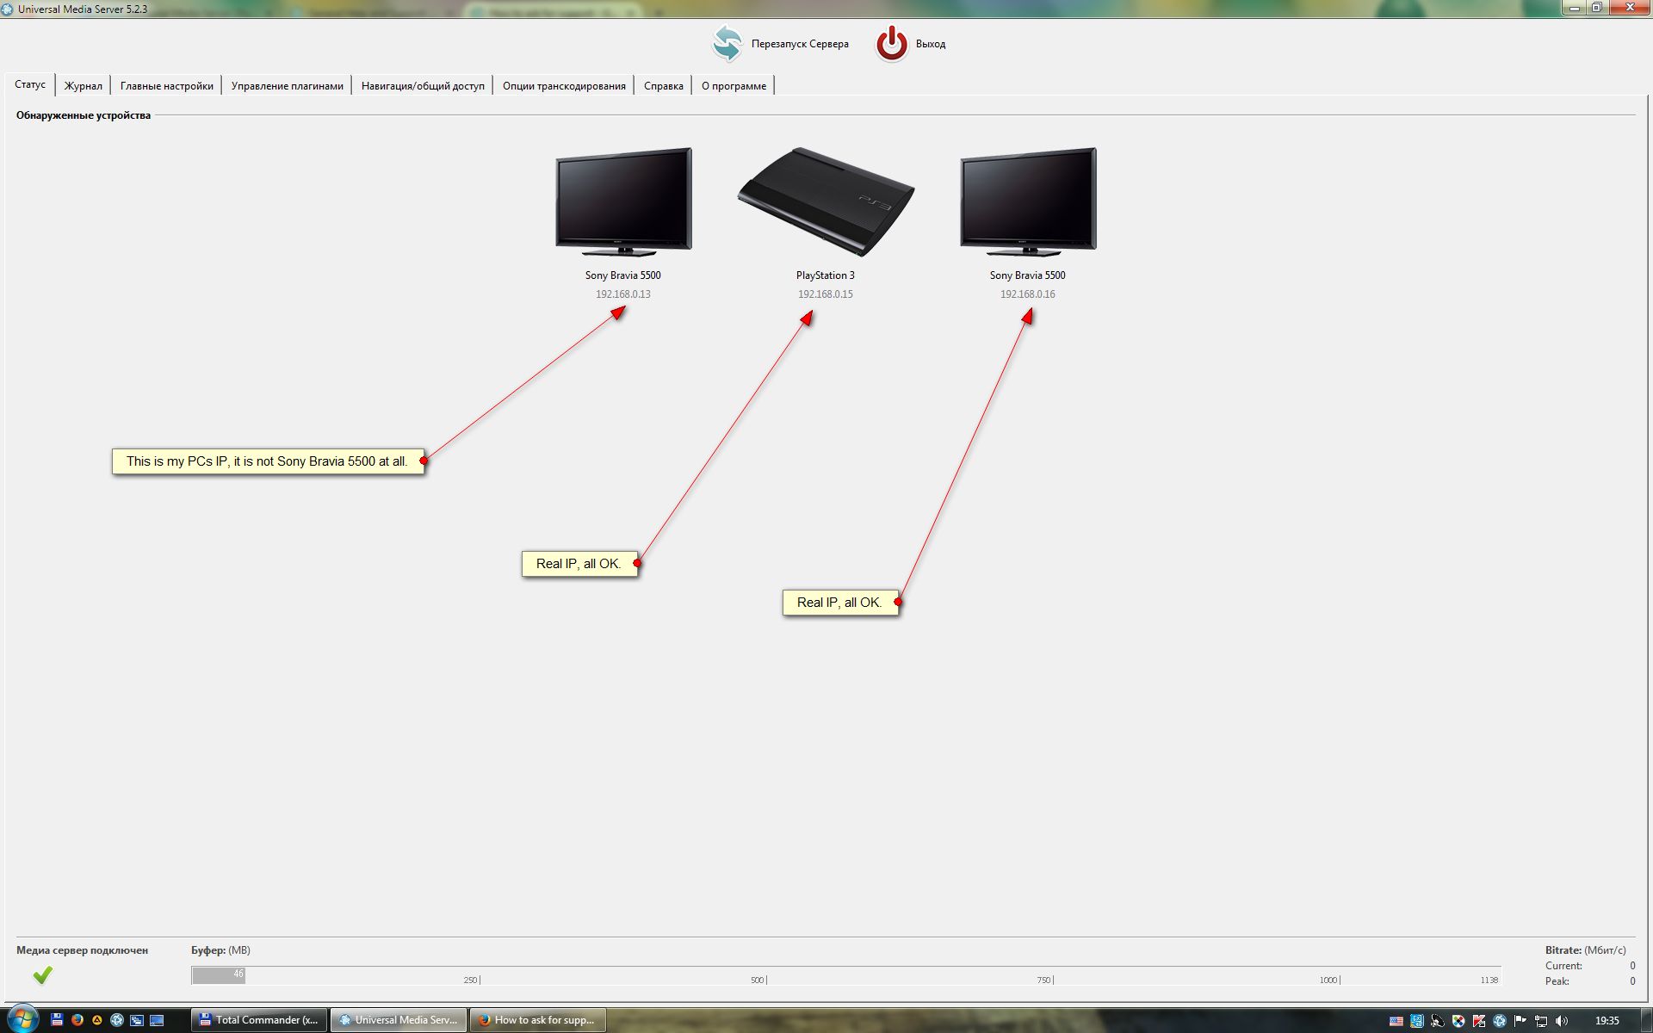The width and height of the screenshot is (1653, 1033).
Task: Switch to Total Commander taskbar window
Action: [x=259, y=1020]
